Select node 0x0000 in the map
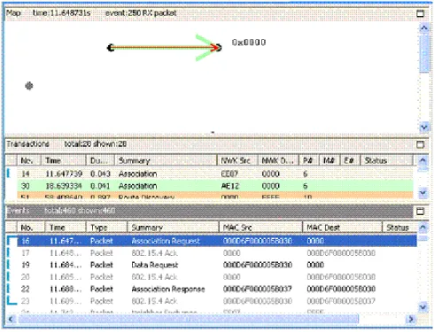 pos(219,48)
